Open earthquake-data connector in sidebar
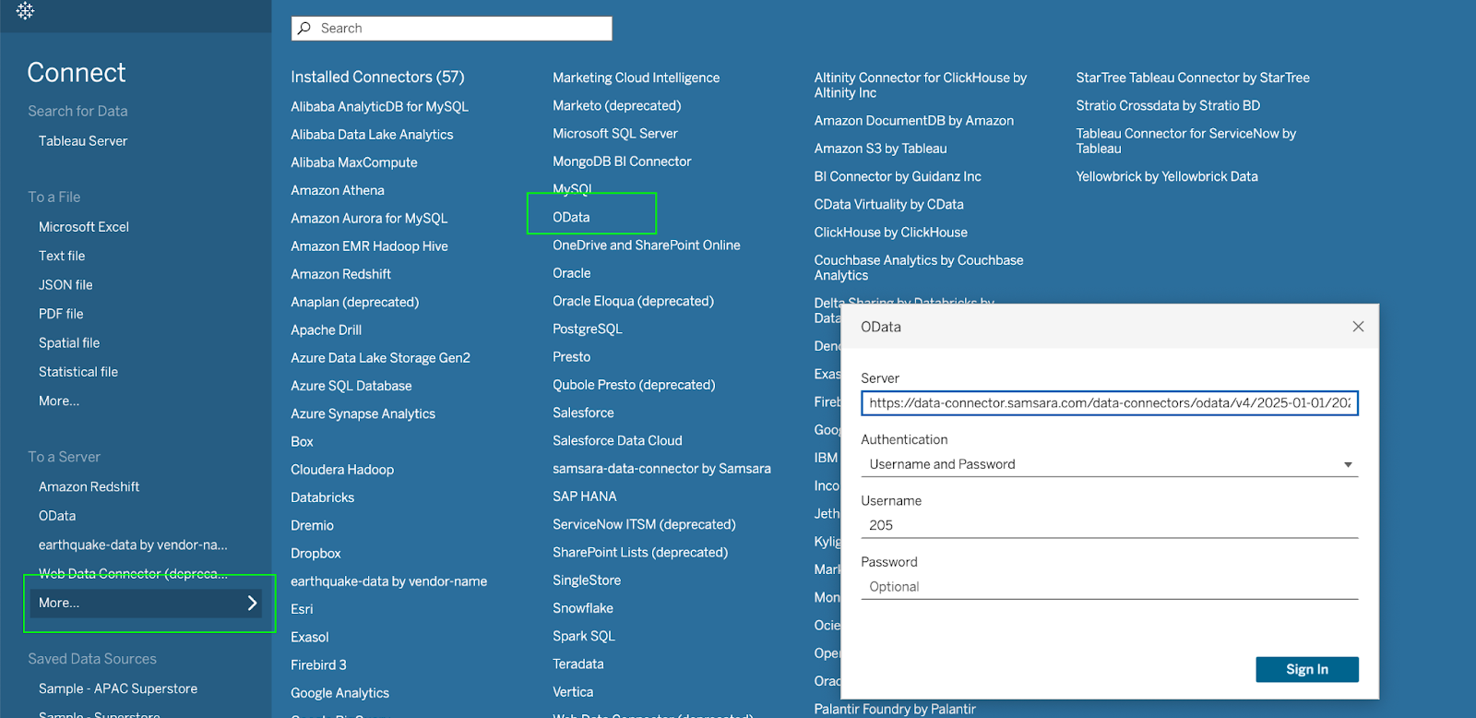 133,544
